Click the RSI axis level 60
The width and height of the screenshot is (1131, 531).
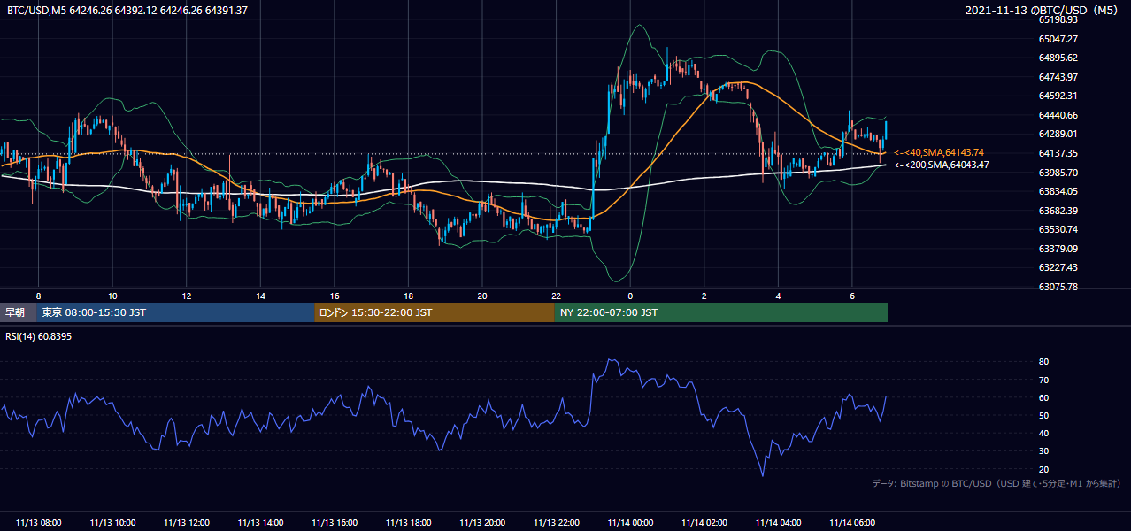(1043, 397)
